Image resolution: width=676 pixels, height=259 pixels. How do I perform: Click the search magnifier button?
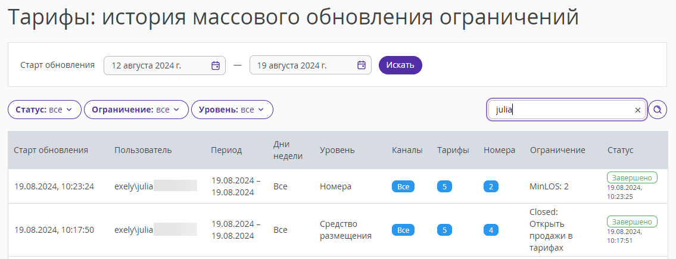click(658, 110)
